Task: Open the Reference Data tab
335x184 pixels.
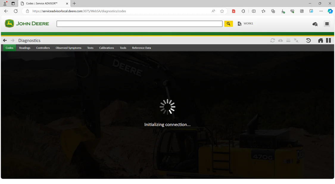Action: point(141,48)
